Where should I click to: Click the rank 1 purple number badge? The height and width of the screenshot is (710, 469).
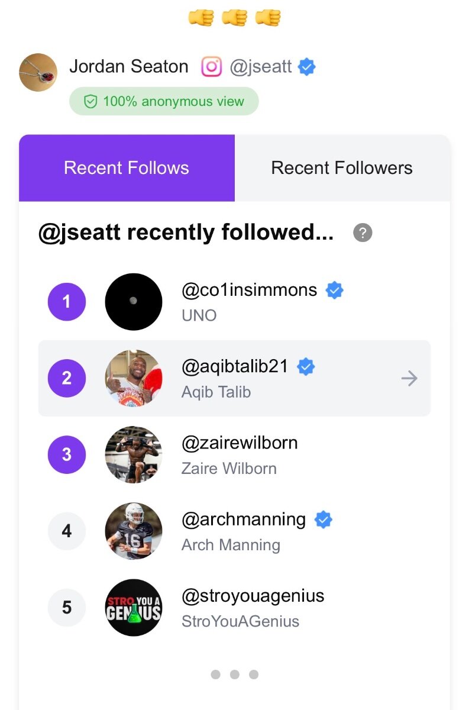(x=67, y=302)
